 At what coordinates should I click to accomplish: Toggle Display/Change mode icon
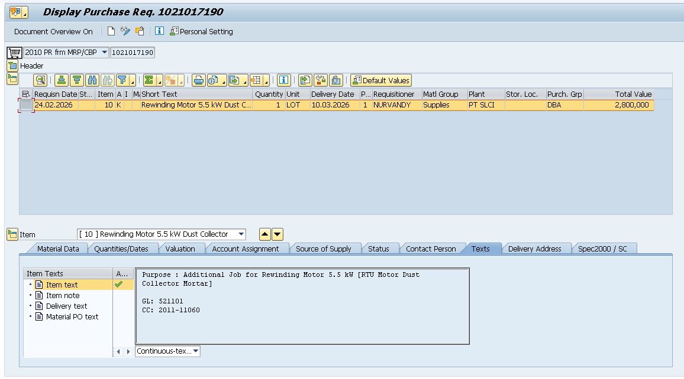[x=125, y=31]
